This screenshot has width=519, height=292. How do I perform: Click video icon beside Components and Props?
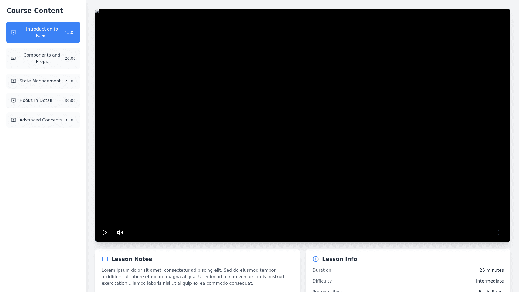(x=13, y=58)
